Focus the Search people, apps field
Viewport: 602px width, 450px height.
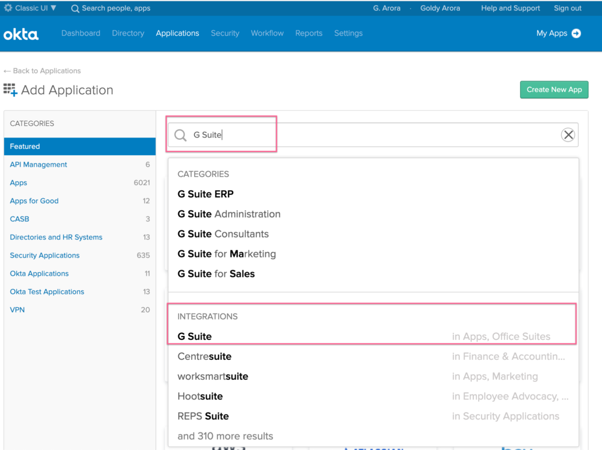tap(116, 8)
